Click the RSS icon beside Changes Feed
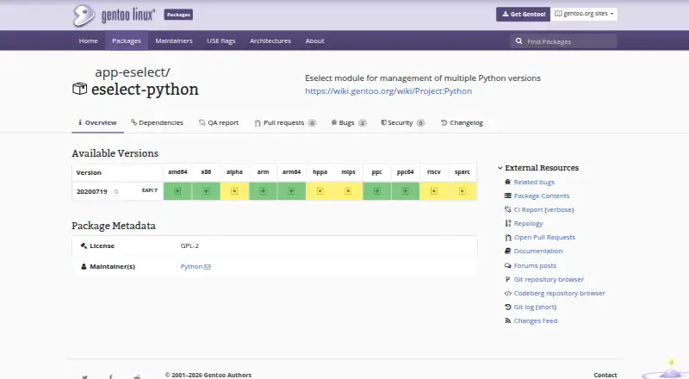689x379 pixels. point(508,321)
